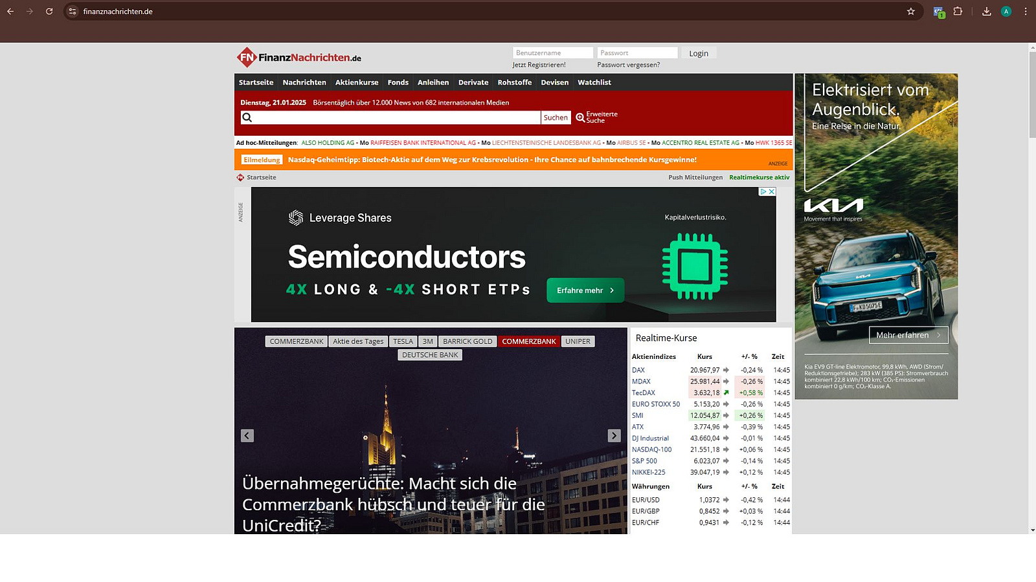Image resolution: width=1036 pixels, height=582 pixels.
Task: Open the EUR/USD currency row
Action: [x=711, y=500]
